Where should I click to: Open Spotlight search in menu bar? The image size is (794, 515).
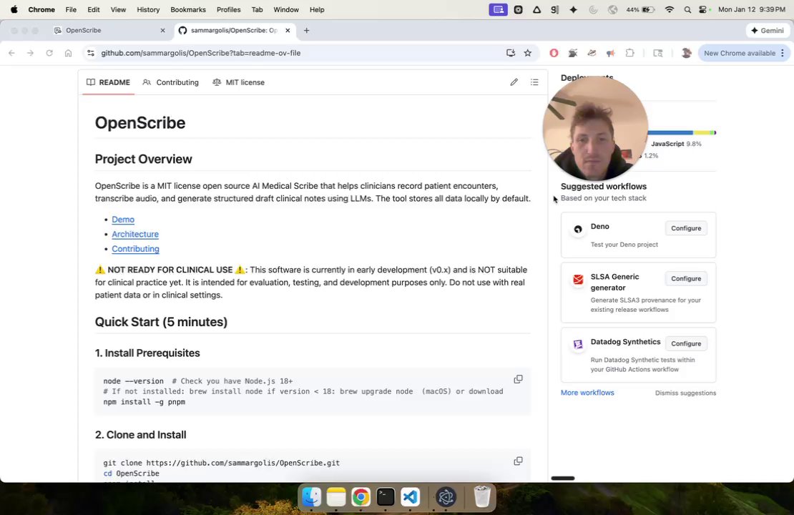pos(687,9)
